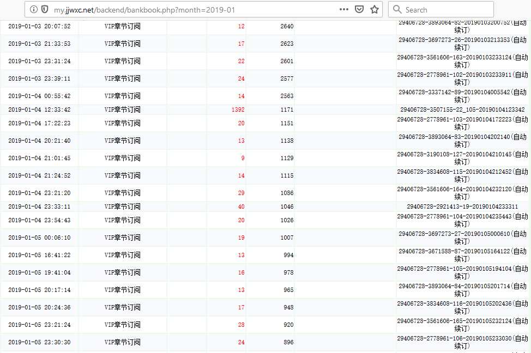Viewport: 531px width, 353px height.
Task: Click order number 29406728-3190108-127-20190104210145
Action: (455, 154)
